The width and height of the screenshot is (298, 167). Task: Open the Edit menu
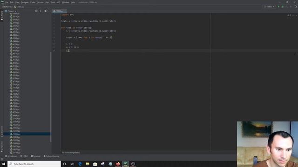(12, 2)
